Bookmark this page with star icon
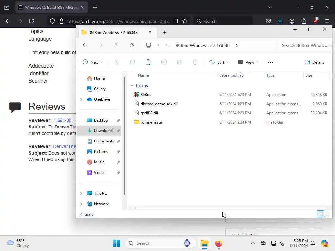Viewport: 335px width, 251px height. click(185, 21)
